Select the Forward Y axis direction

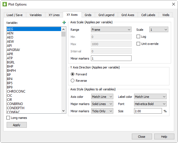point(73,74)
